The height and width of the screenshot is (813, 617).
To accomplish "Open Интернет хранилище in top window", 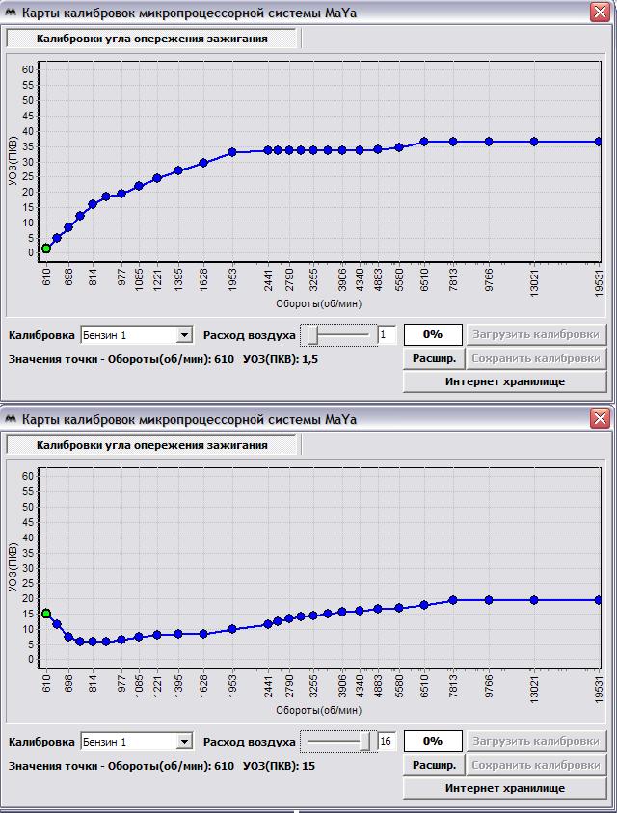I will pyautogui.click(x=504, y=382).
